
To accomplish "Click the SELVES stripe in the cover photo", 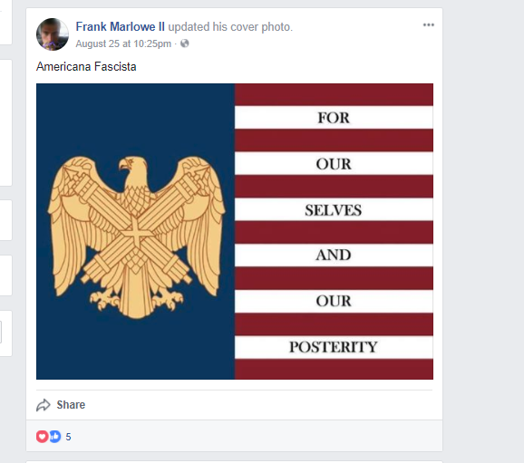I will tap(334, 209).
